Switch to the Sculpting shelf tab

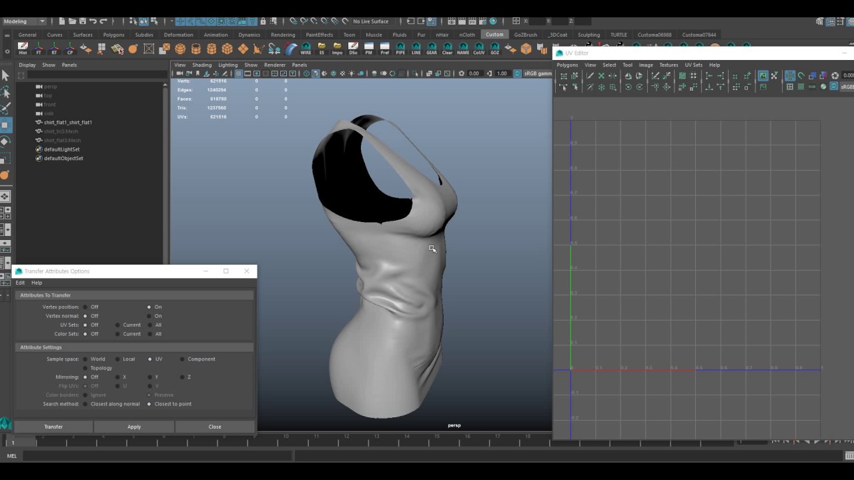[x=588, y=35]
